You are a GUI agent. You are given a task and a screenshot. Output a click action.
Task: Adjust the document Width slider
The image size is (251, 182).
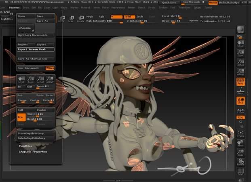(40, 114)
